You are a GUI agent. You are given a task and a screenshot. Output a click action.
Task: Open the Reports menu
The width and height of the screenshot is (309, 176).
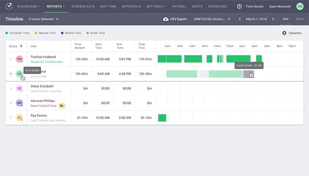tap(56, 6)
